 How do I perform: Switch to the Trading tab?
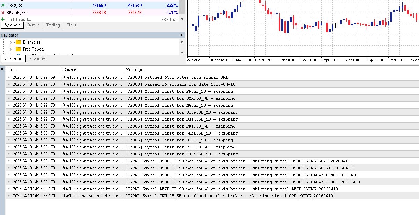[x=53, y=25]
